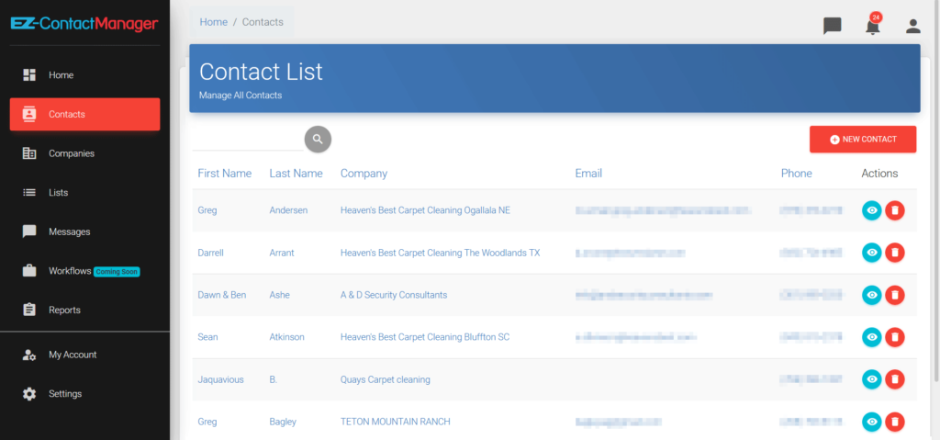Open the notifications bell icon
Screen dimensions: 940x440
click(873, 26)
